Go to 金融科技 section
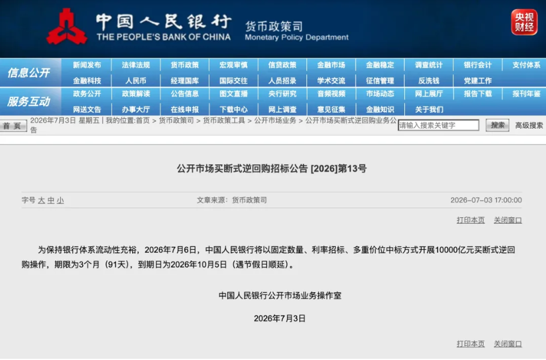Image resolution: width=546 pixels, height=360 pixels. [87, 80]
